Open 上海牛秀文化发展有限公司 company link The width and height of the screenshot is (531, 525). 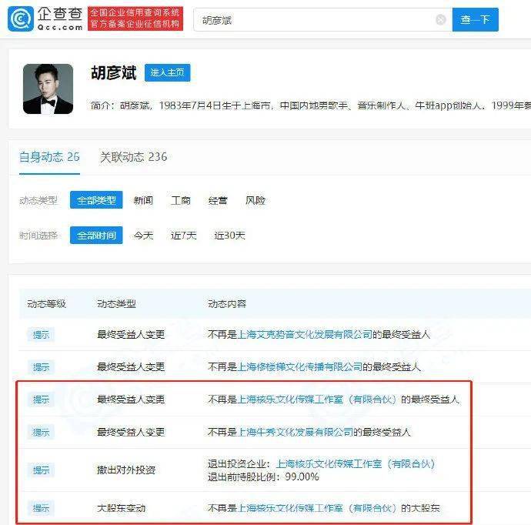tap(296, 432)
